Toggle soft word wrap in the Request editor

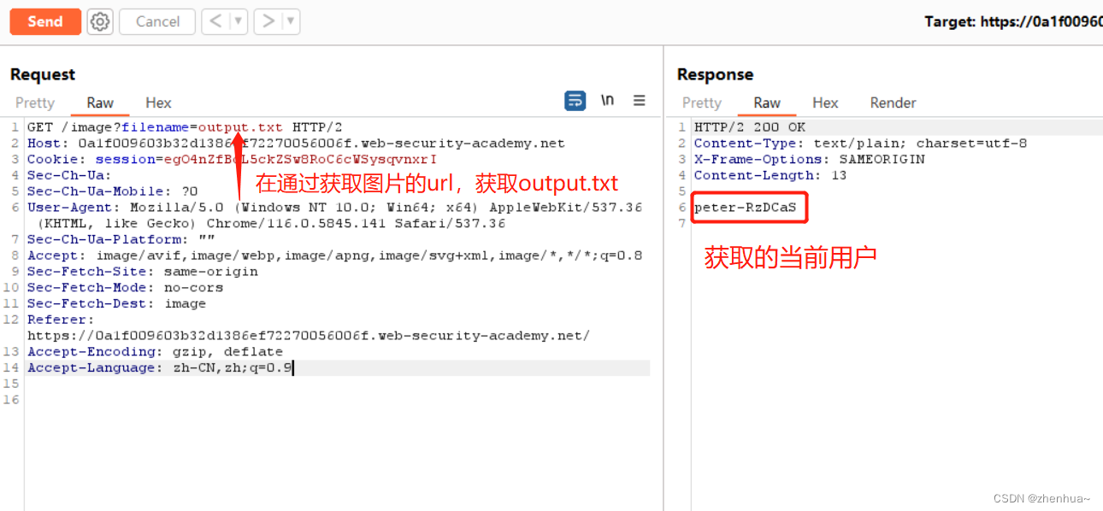click(x=575, y=100)
